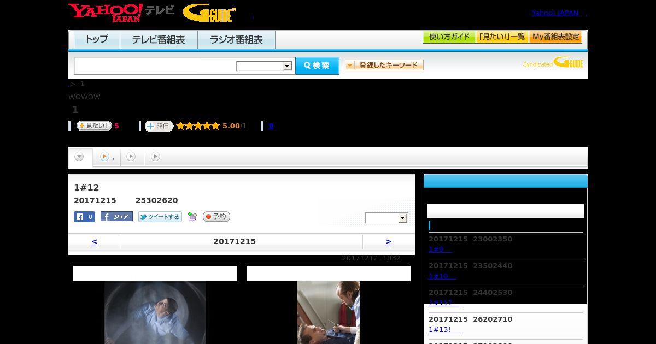Open the 使い方ガイド page
Image resolution: width=656 pixels, height=344 pixels.
pyautogui.click(x=449, y=37)
